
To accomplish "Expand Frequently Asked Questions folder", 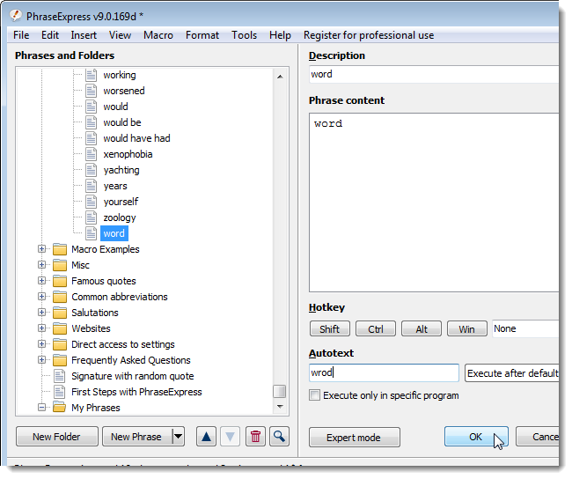I will (41, 360).
